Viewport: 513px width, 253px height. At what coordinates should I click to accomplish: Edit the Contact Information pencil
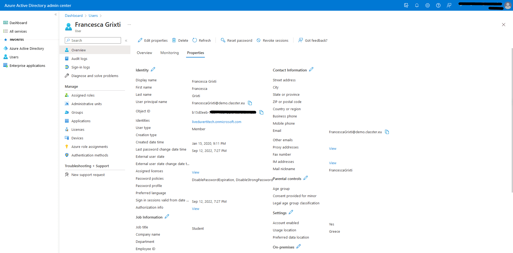tap(311, 70)
